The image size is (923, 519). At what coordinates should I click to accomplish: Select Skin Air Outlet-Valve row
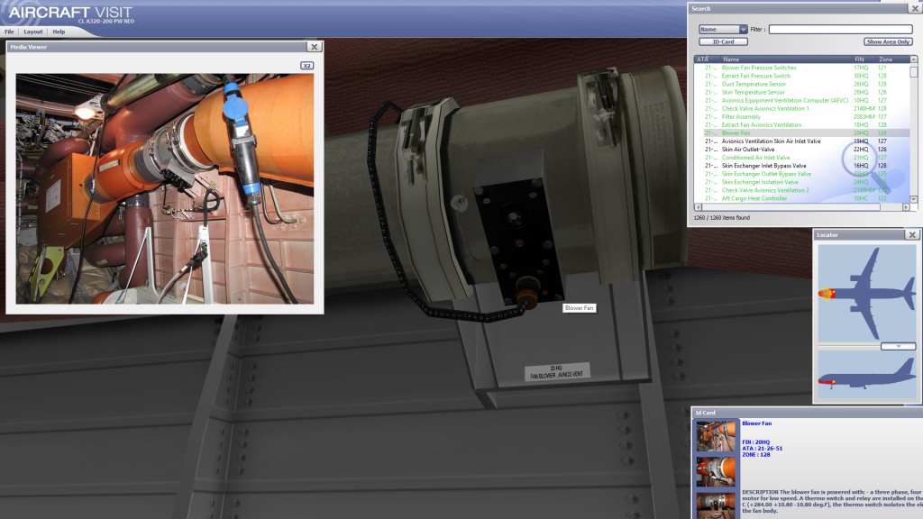click(x=803, y=150)
